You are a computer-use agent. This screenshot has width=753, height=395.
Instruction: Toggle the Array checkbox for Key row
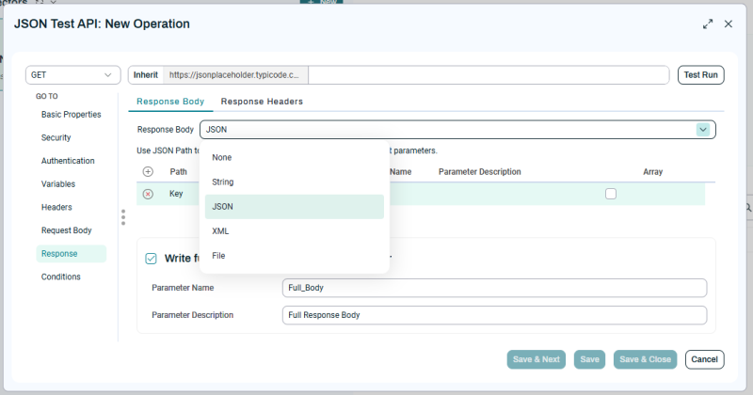tap(611, 194)
